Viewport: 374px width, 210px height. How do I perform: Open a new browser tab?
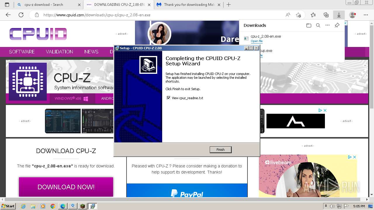click(228, 5)
